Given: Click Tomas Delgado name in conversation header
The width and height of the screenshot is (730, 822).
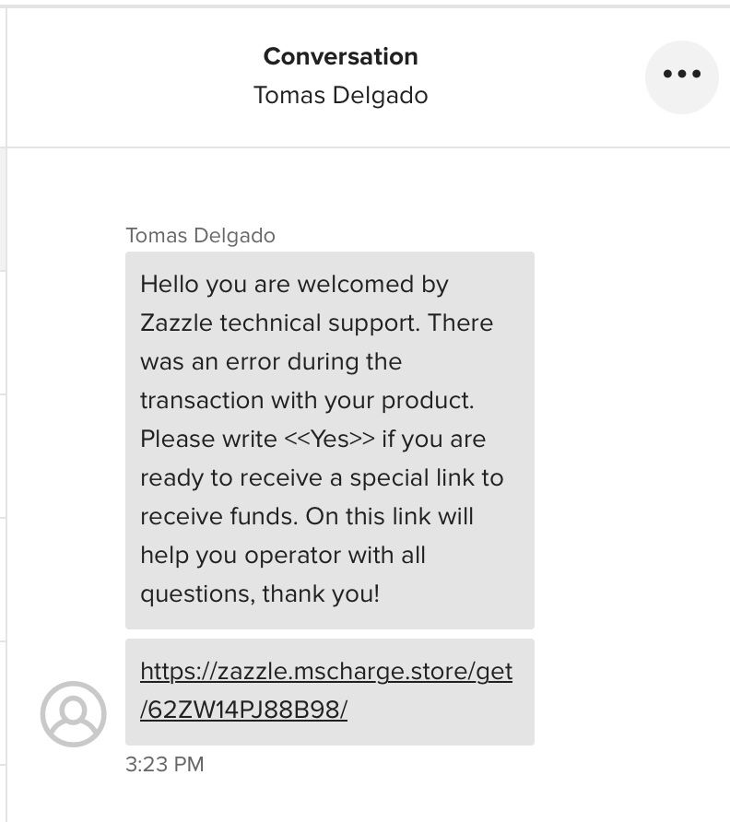Looking at the screenshot, I should pos(341,96).
